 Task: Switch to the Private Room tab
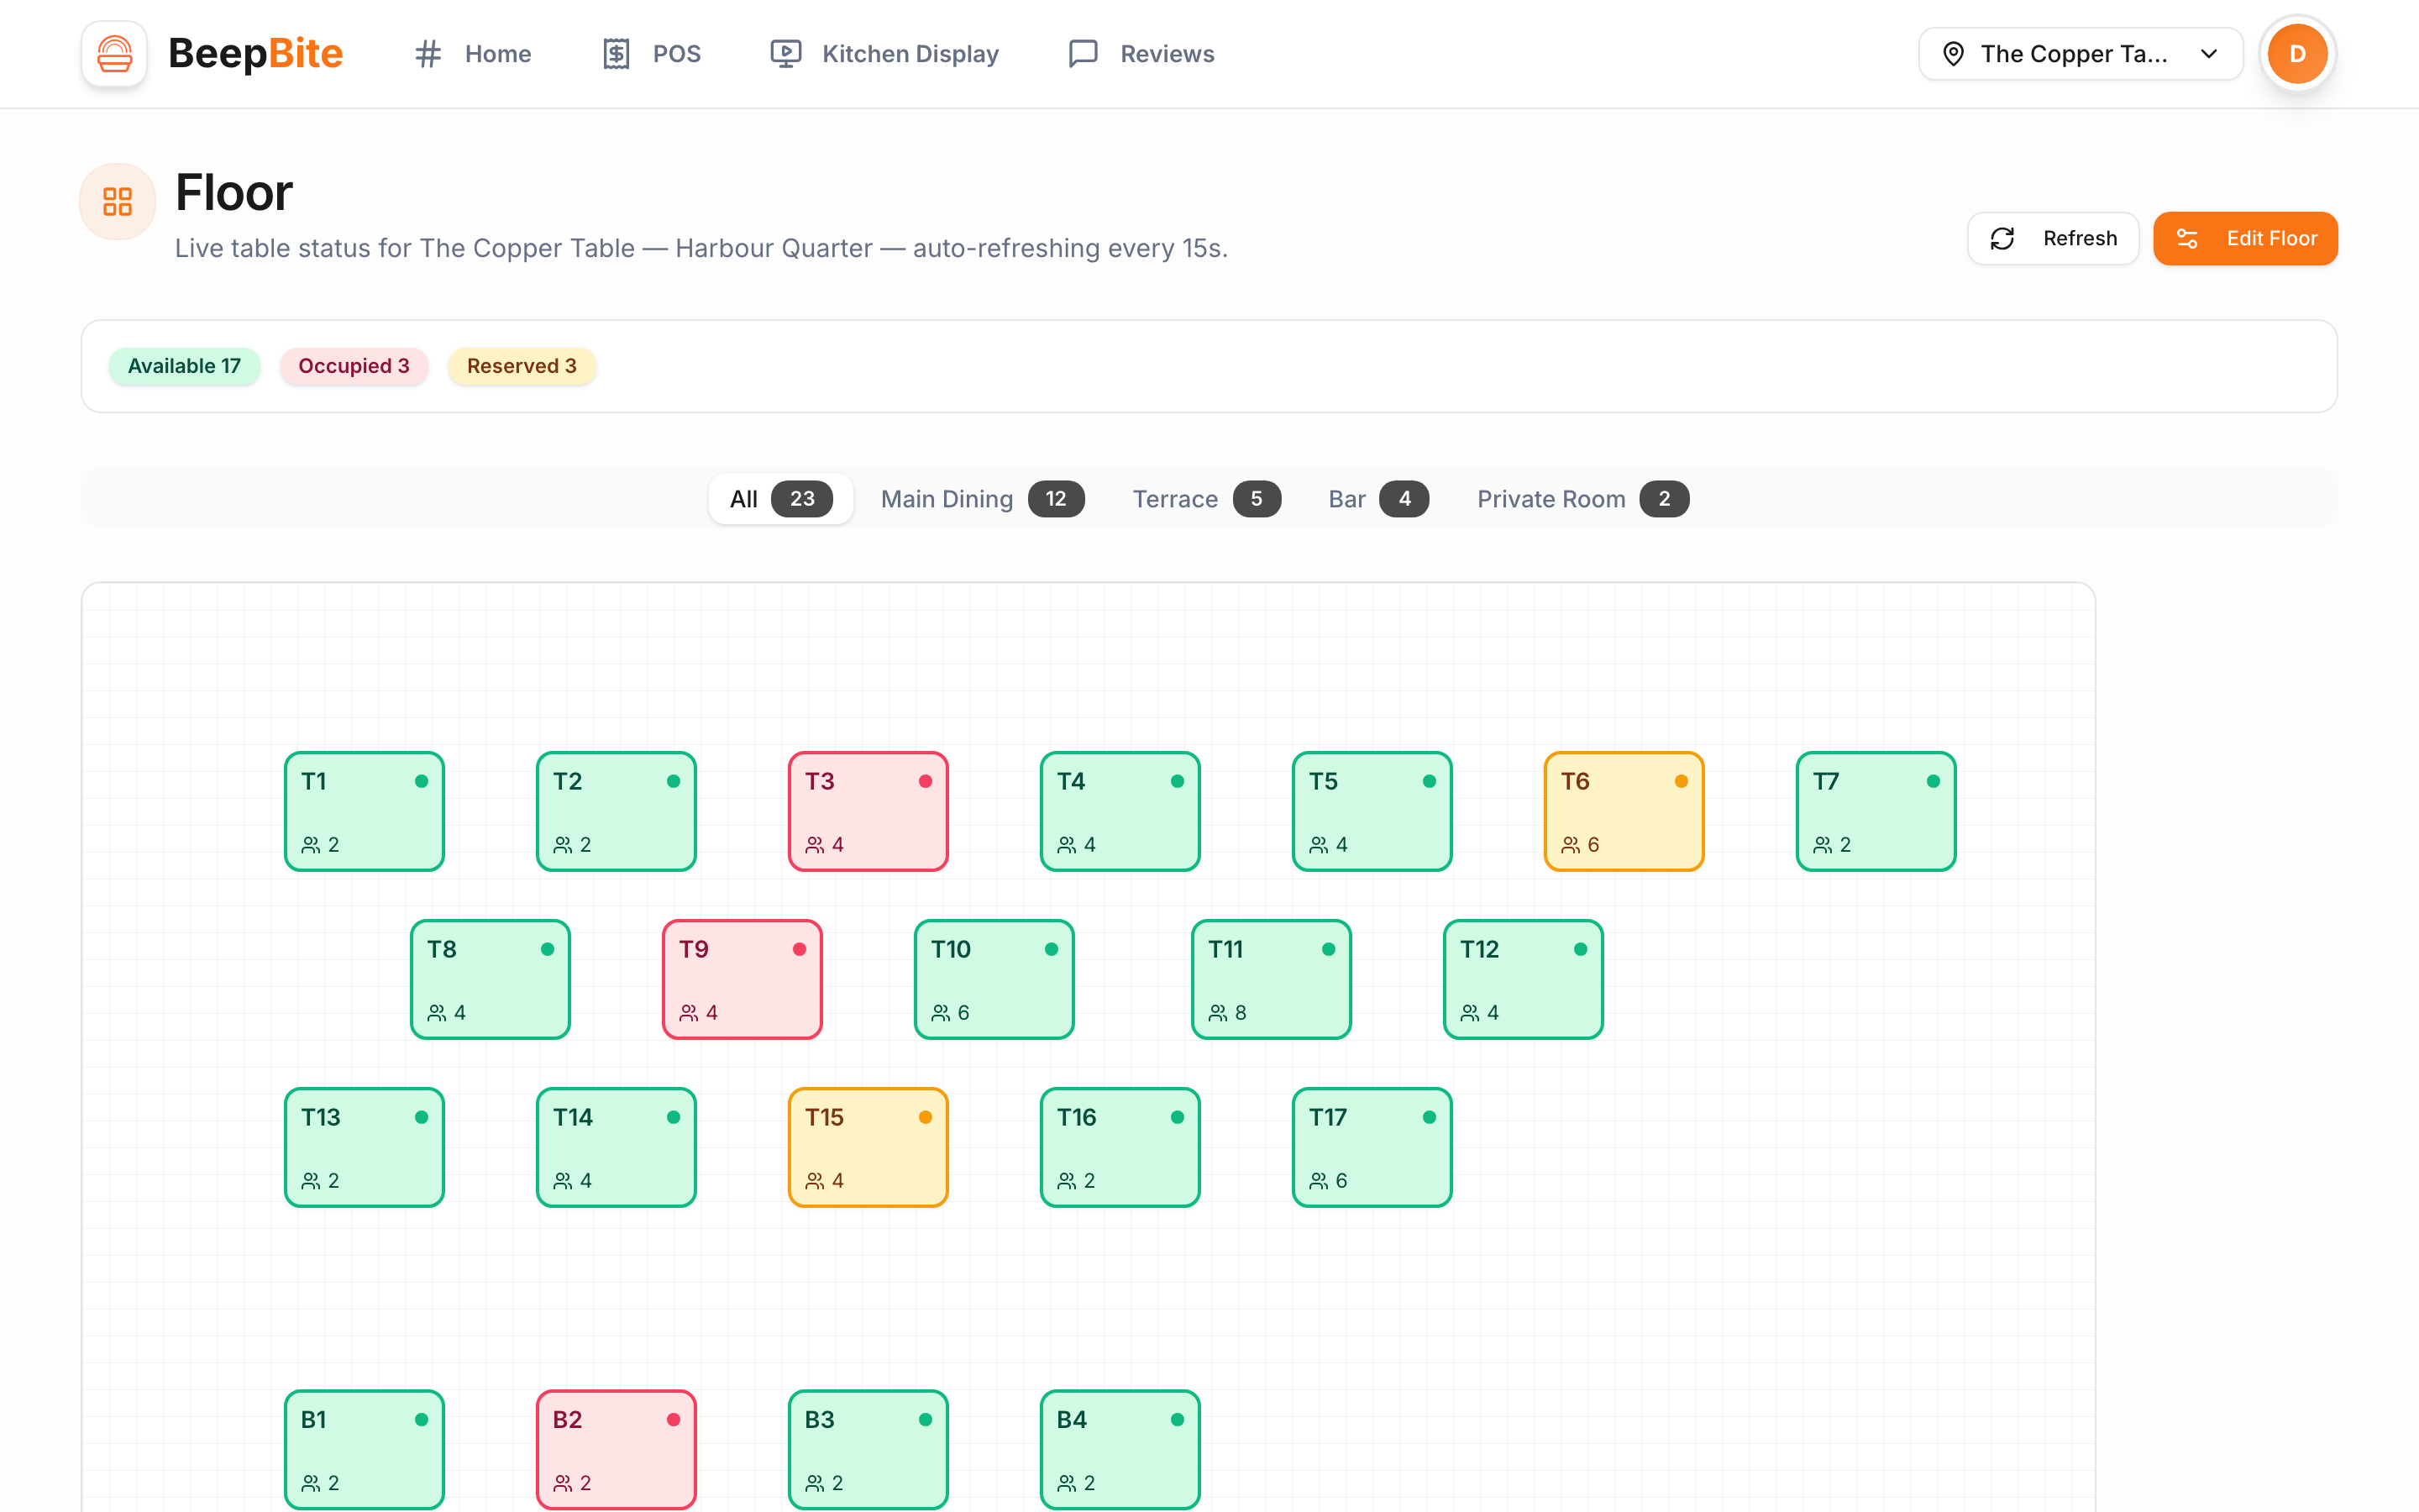coord(1582,499)
